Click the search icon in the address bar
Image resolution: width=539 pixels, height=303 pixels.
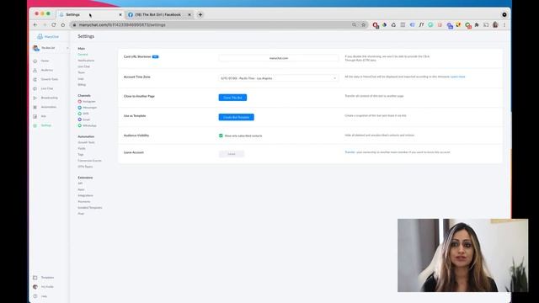354,24
